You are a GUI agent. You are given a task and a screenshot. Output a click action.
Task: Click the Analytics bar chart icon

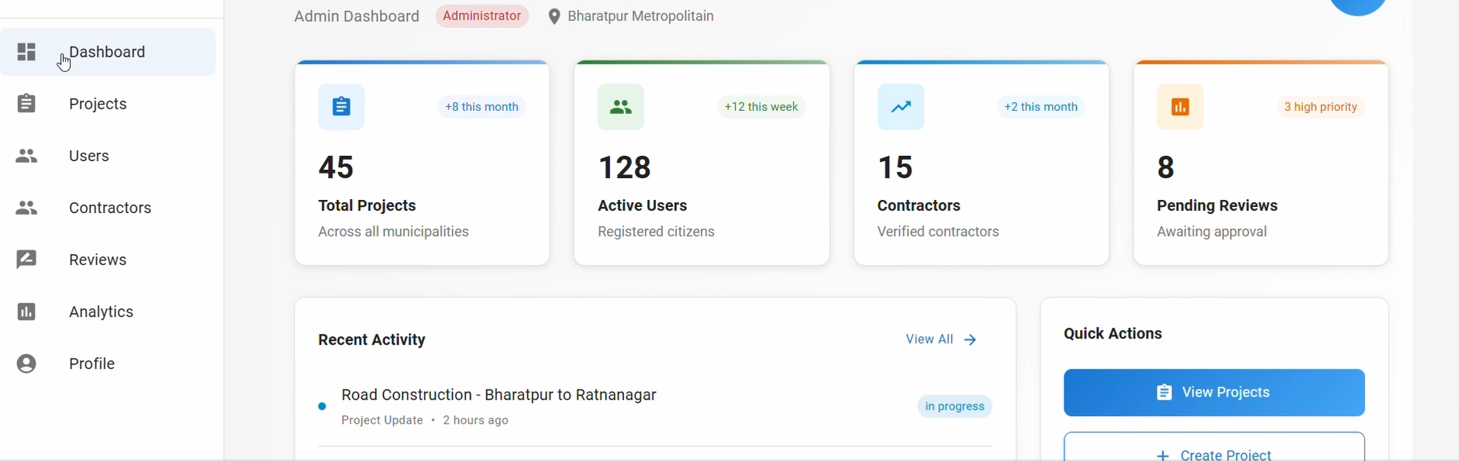point(26,312)
